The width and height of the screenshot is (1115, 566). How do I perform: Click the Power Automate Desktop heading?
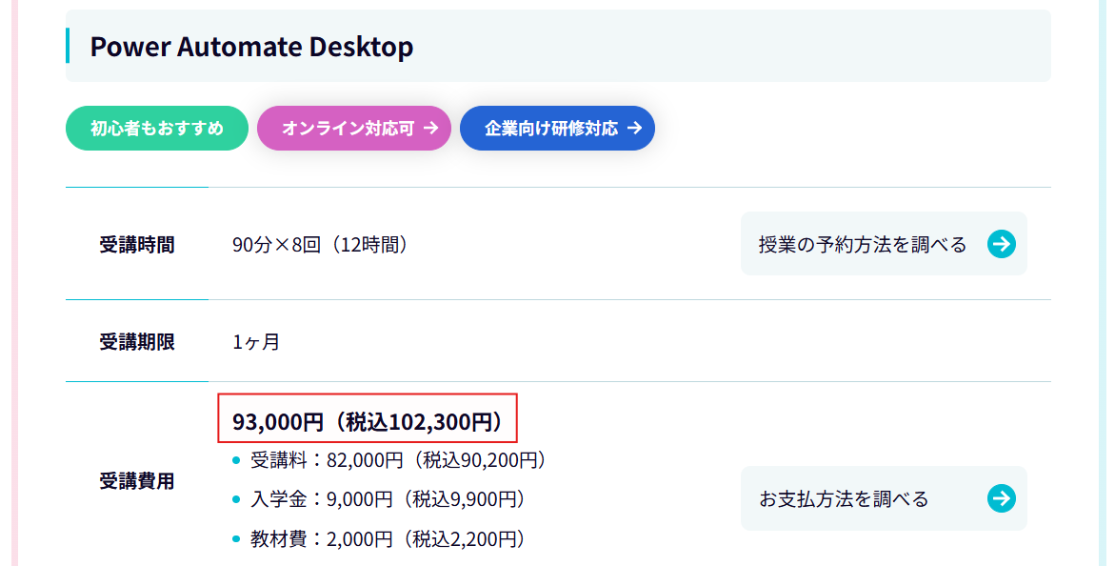pos(251,47)
